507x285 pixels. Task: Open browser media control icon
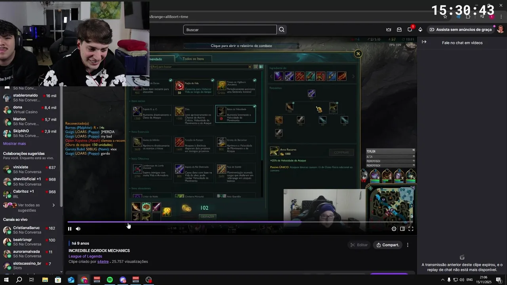point(482,17)
